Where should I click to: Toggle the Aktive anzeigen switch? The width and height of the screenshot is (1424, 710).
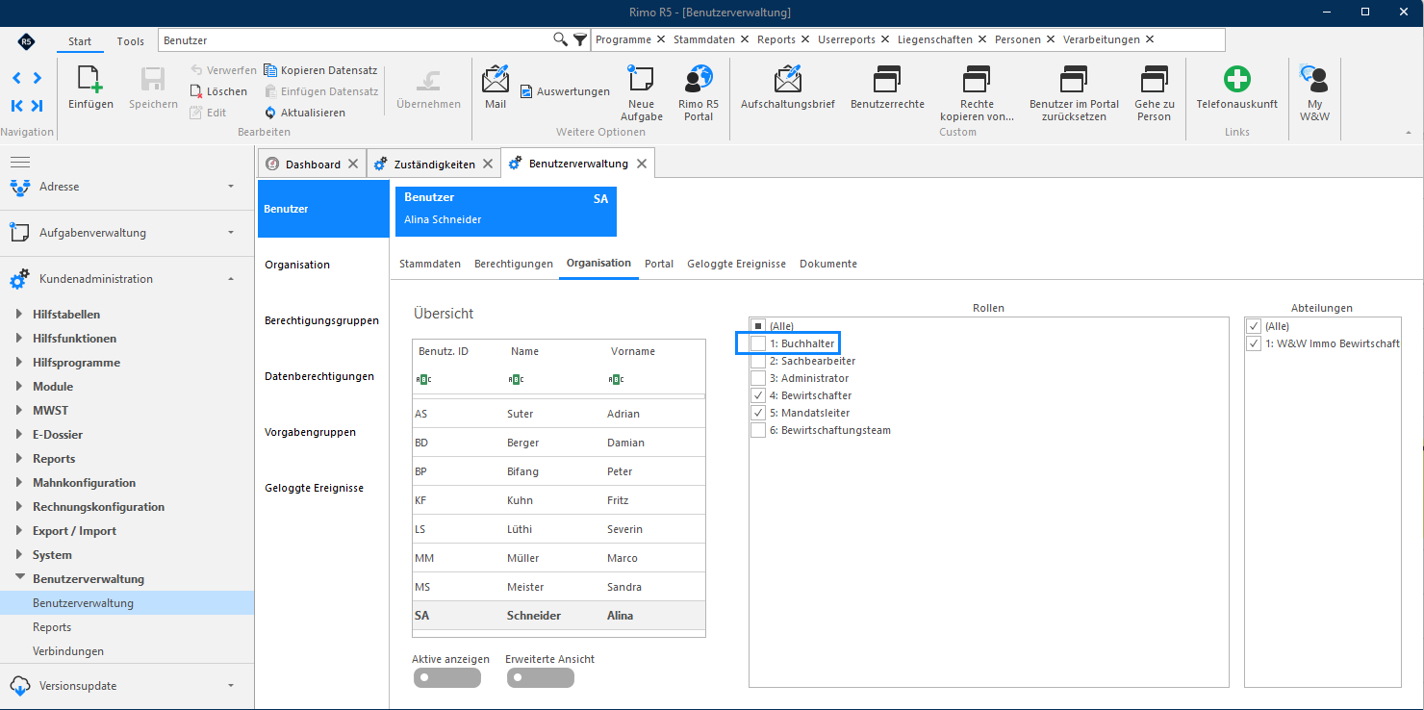point(446,678)
